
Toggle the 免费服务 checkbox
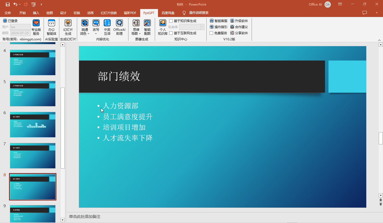pyautogui.click(x=211, y=33)
